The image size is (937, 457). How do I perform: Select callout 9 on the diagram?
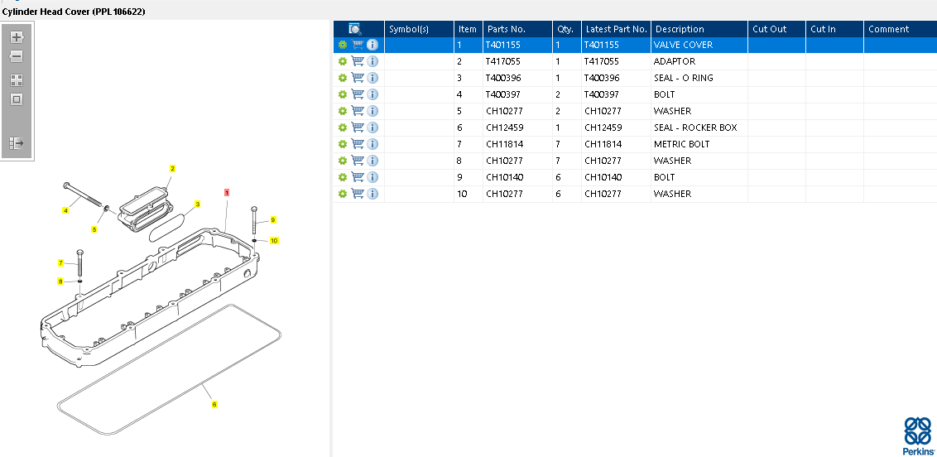click(x=273, y=220)
